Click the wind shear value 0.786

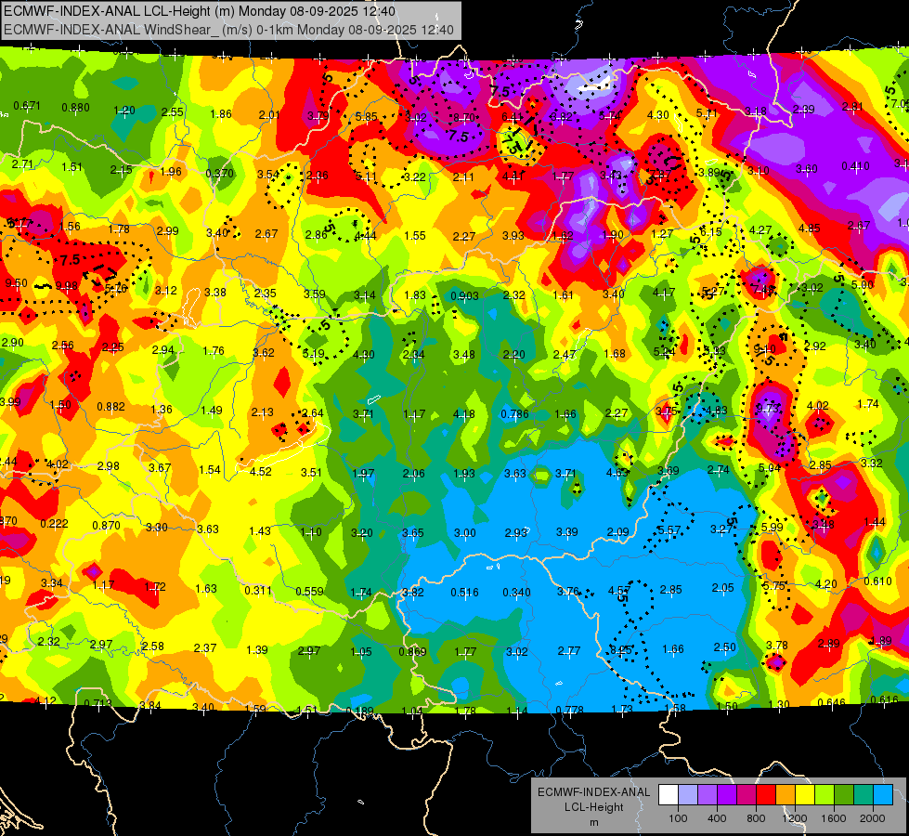514,413
